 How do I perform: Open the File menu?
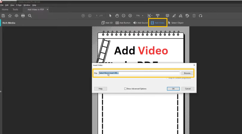point(2,5)
